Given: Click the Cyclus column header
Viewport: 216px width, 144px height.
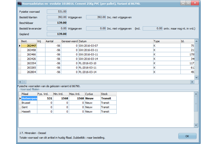Looking at the screenshot, I should click(93, 94).
